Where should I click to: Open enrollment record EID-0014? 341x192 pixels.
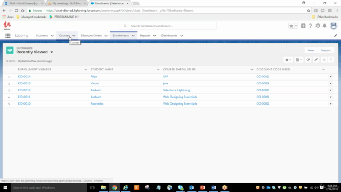[24, 77]
